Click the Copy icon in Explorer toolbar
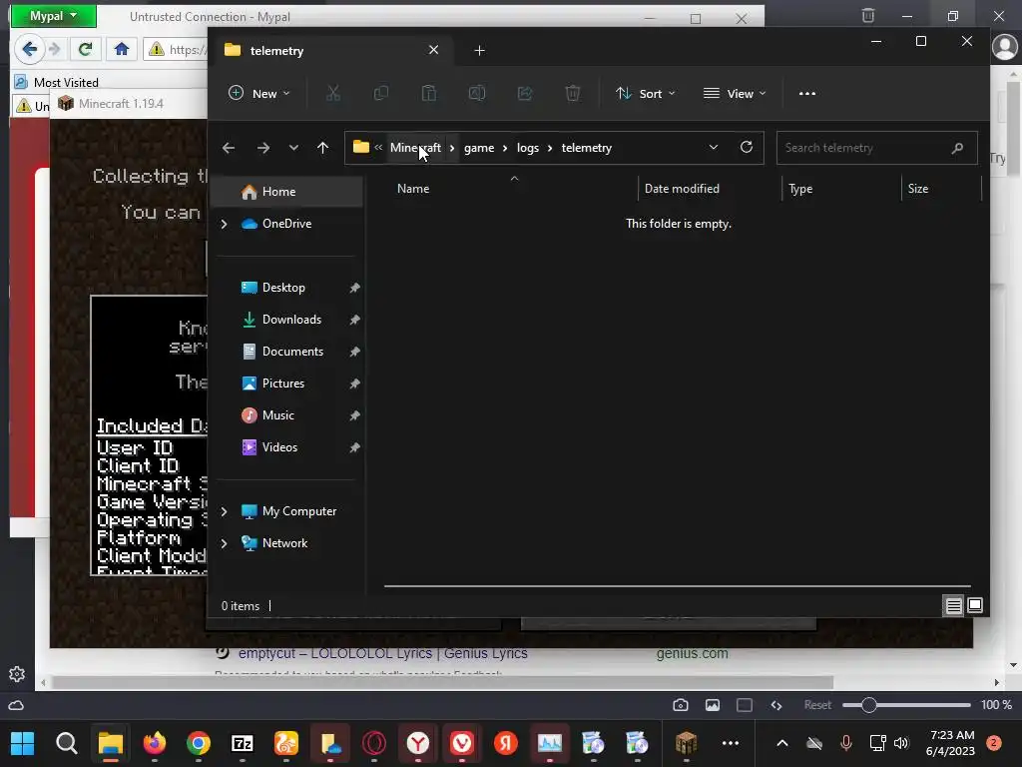Viewport: 1022px width, 767px height. [x=380, y=93]
